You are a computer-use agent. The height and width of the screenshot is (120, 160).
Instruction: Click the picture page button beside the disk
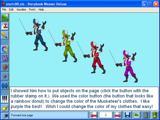point(137,115)
